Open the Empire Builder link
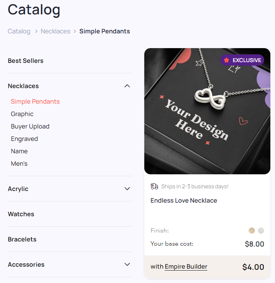Screen dimensions: 275x283 186,267
